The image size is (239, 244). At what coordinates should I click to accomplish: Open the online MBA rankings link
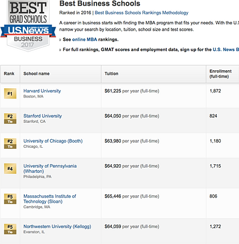point(85,40)
